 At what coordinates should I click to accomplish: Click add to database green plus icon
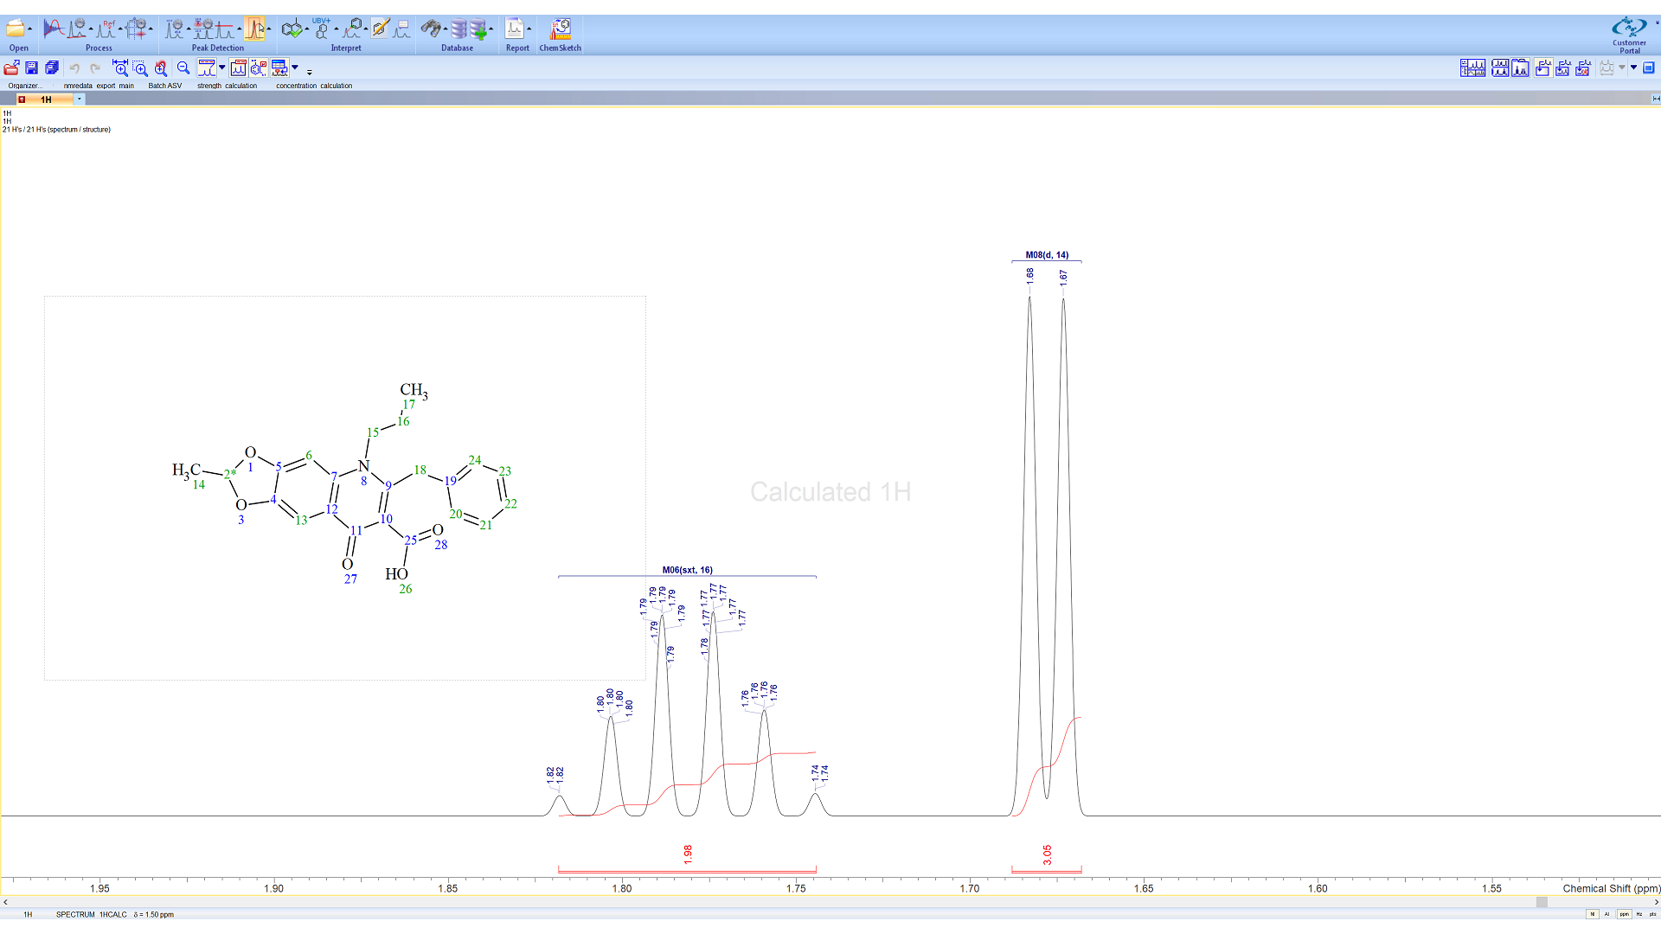(x=479, y=29)
